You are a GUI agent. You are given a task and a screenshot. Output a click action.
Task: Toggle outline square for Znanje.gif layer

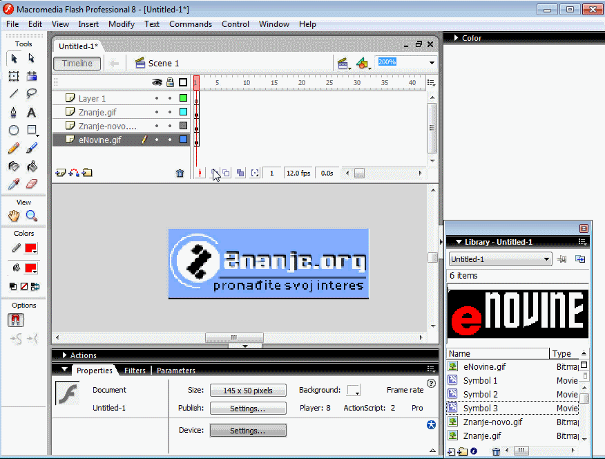pos(183,112)
